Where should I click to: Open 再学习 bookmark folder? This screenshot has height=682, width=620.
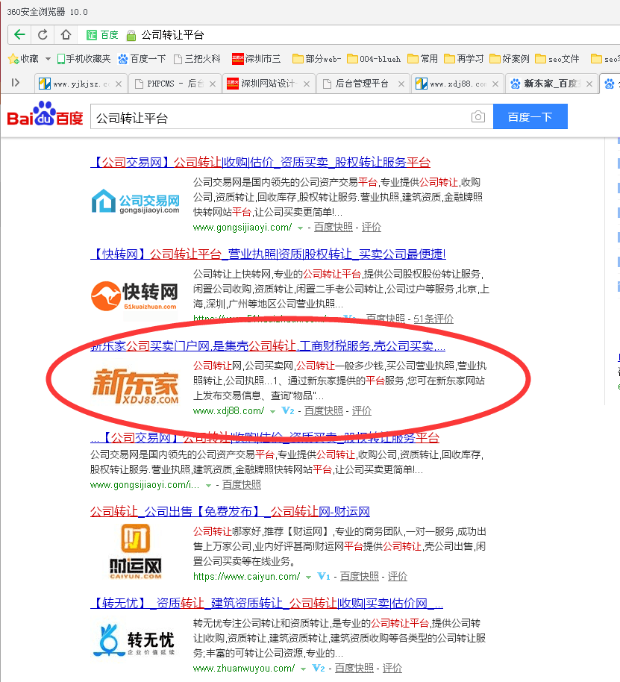point(463,59)
